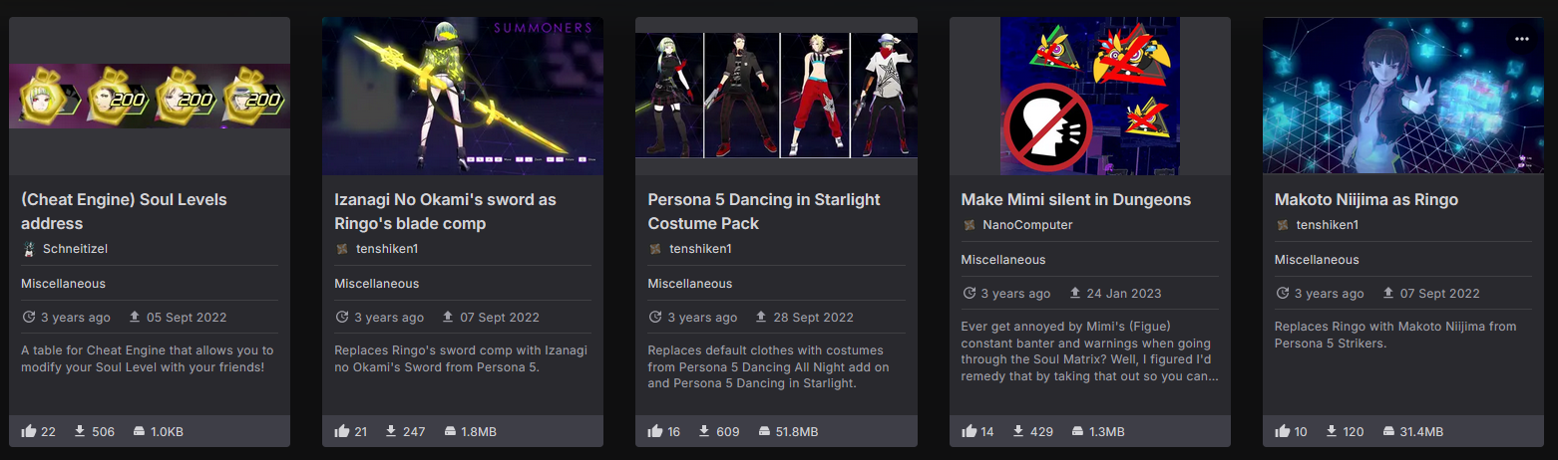Click the thumbs-up icon showing 21 endorsements
Viewport: 1558px width, 460px height.
point(342,431)
